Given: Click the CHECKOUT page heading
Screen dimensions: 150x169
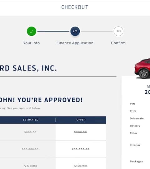Looking at the screenshot, I should coord(75,7).
